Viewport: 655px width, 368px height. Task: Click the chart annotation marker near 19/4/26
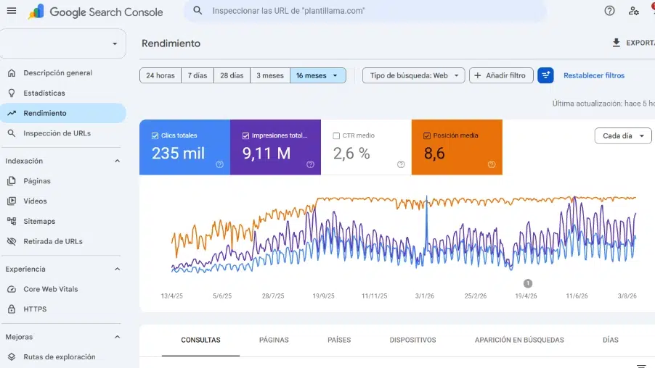pyautogui.click(x=528, y=283)
